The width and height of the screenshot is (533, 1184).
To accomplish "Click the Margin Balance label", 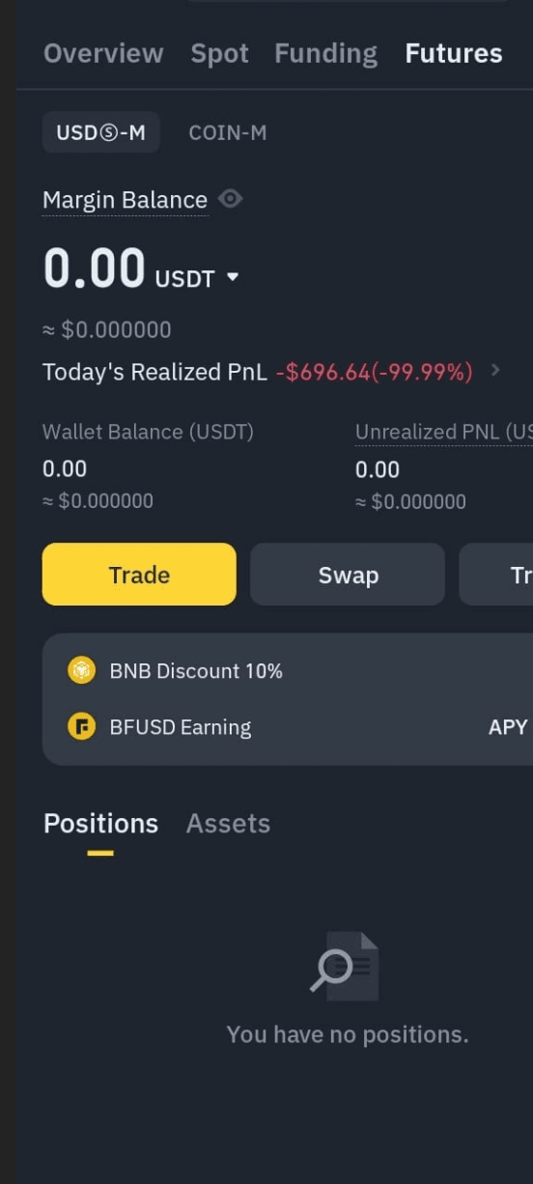I will click(x=125, y=200).
